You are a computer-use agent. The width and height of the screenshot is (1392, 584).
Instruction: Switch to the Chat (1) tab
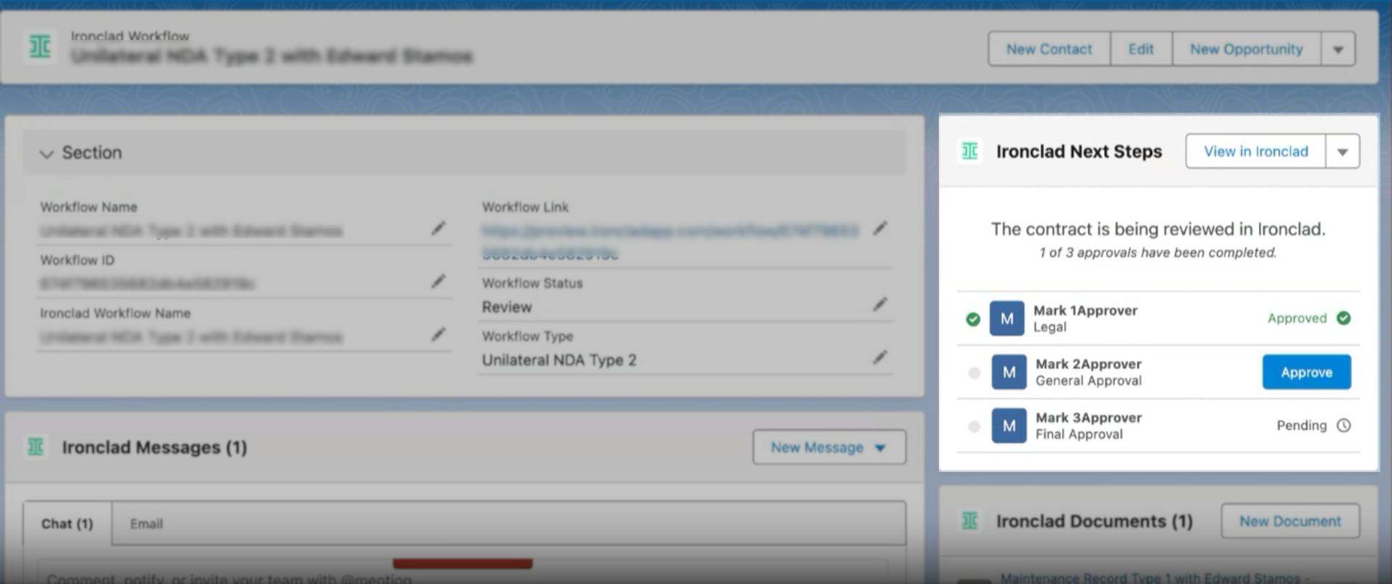[x=67, y=524]
